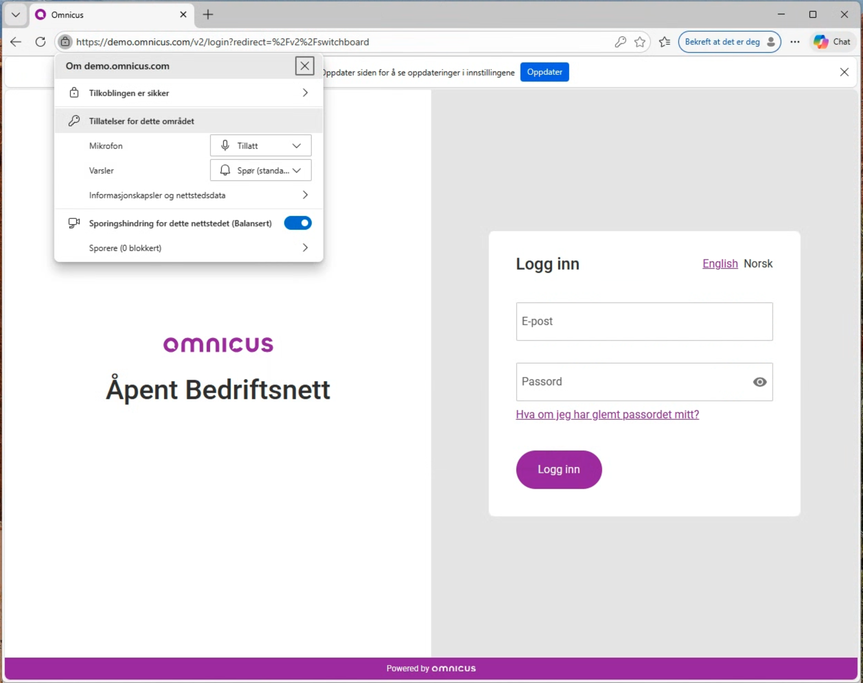Close the site info popup
The image size is (863, 683).
[304, 65]
